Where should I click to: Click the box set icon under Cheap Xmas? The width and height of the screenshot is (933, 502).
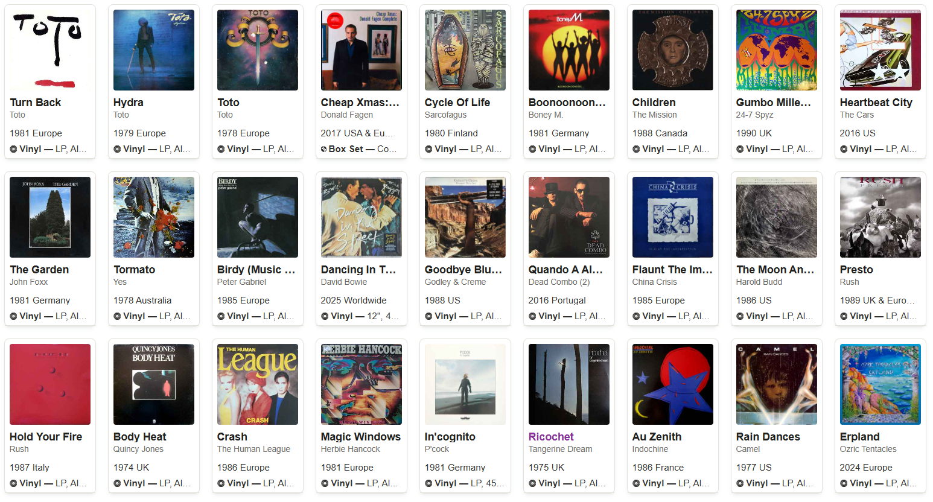[x=324, y=149]
